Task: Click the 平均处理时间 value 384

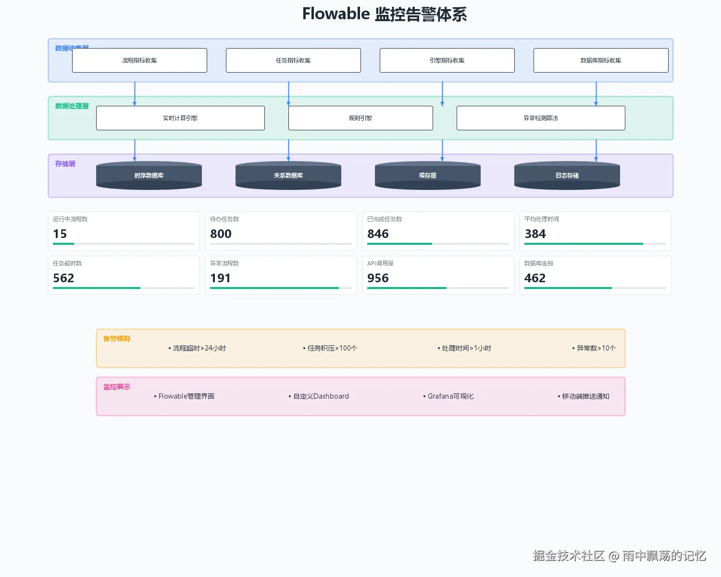Action: click(x=535, y=234)
